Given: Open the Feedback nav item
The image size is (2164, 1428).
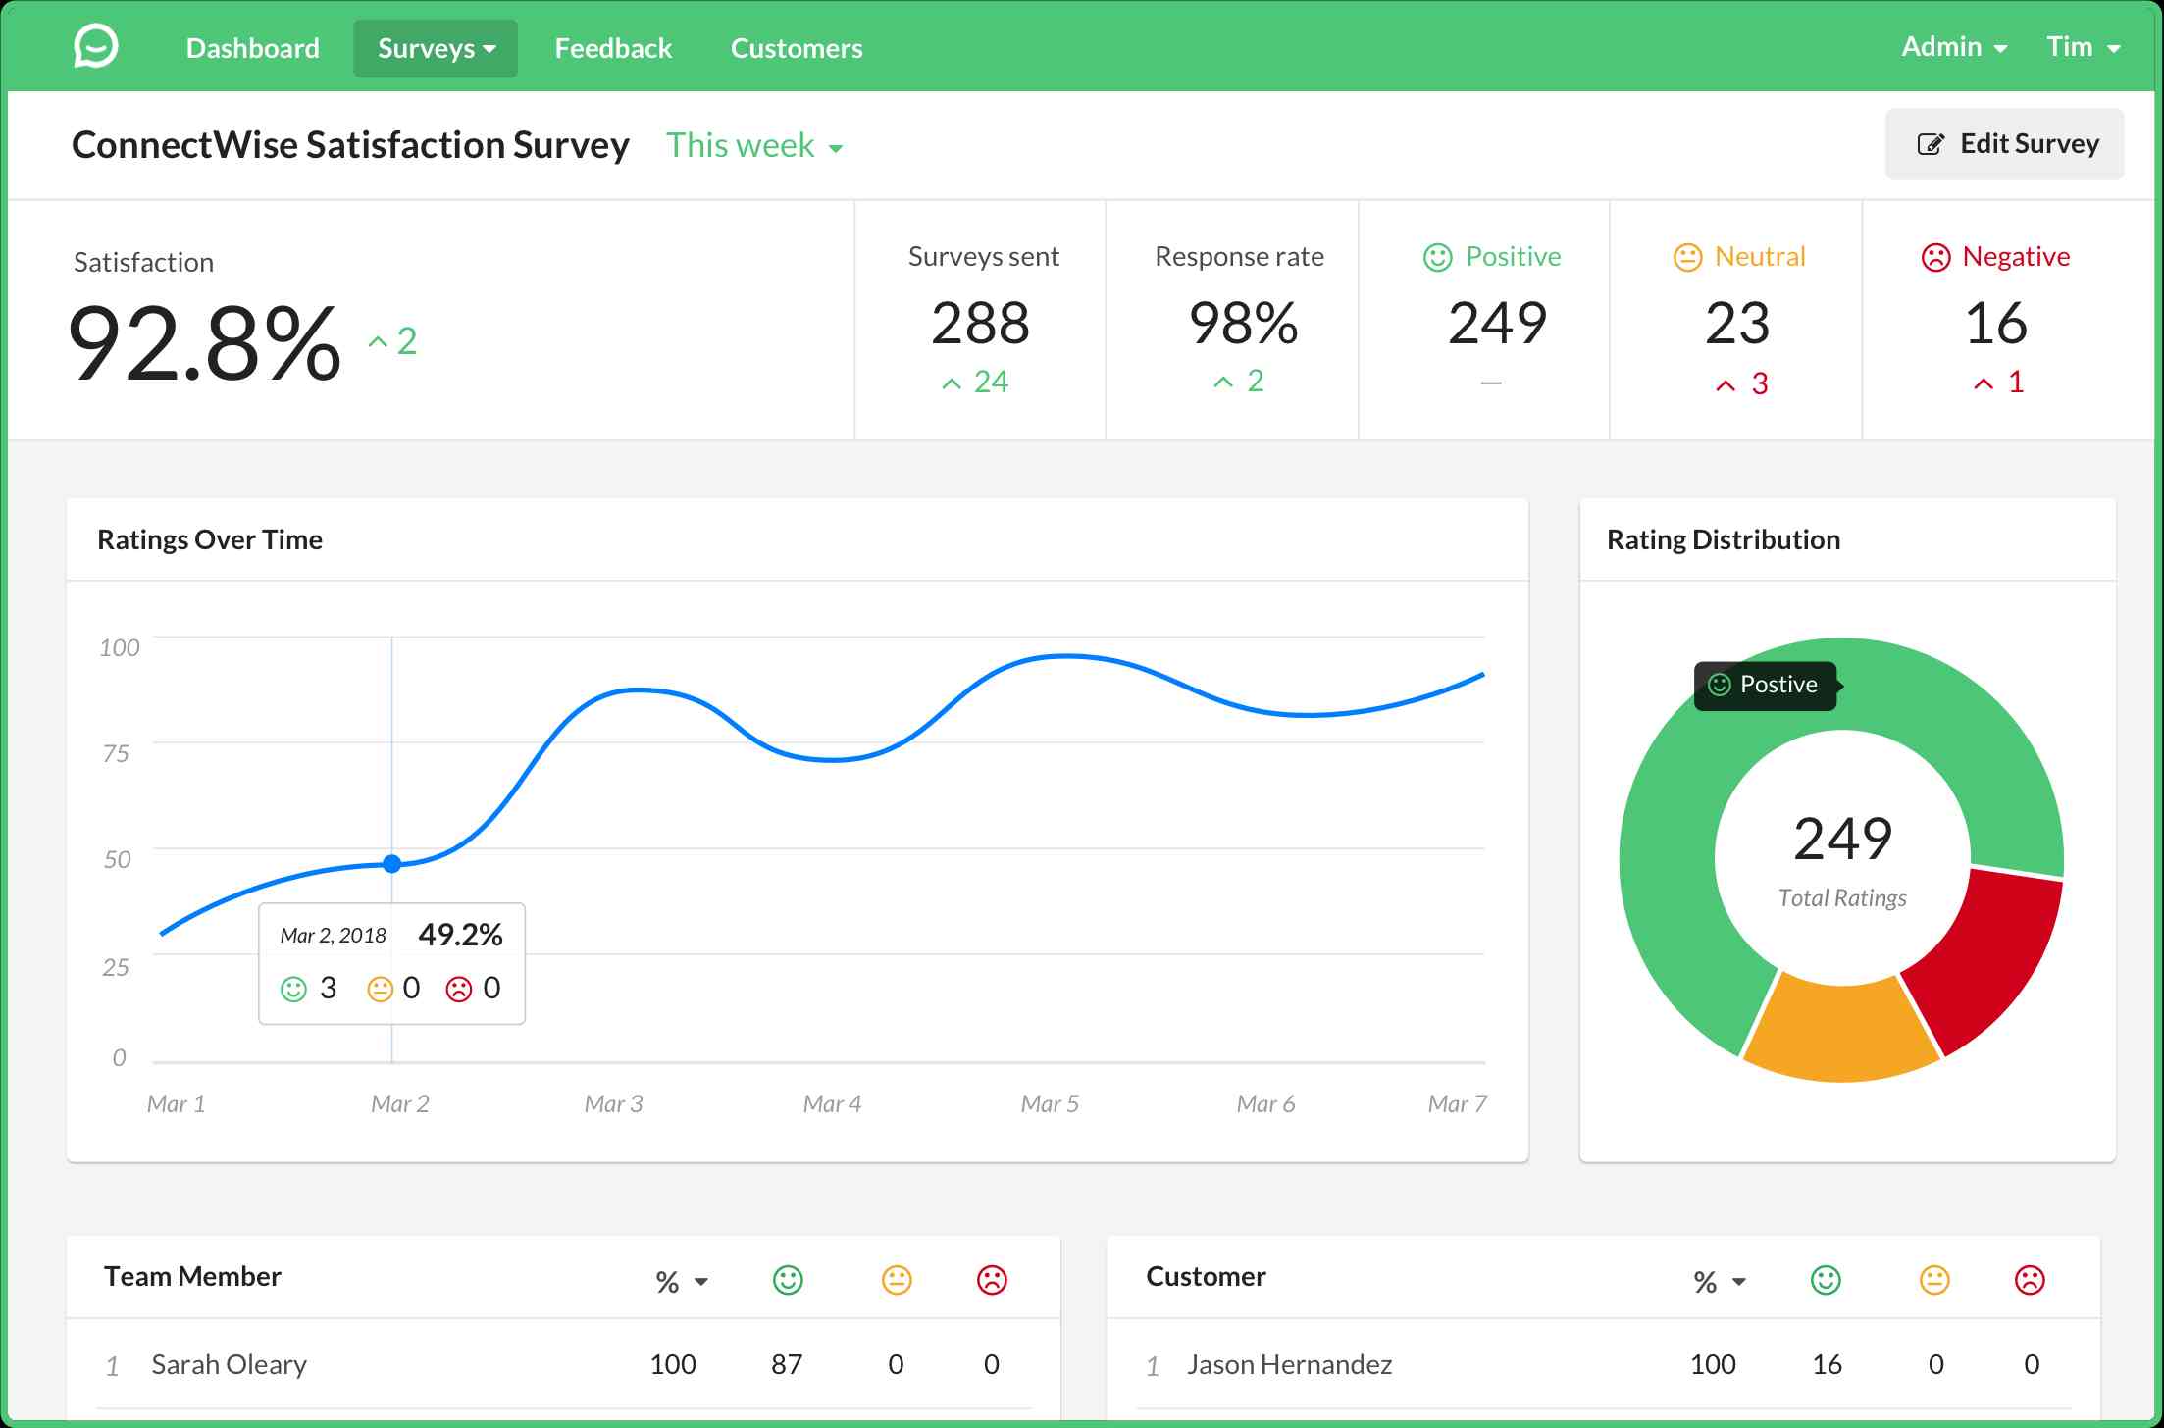Looking at the screenshot, I should [x=613, y=48].
